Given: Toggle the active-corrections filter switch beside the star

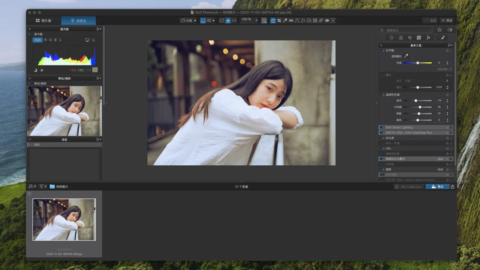Looking at the screenshot, I should click(x=450, y=30).
